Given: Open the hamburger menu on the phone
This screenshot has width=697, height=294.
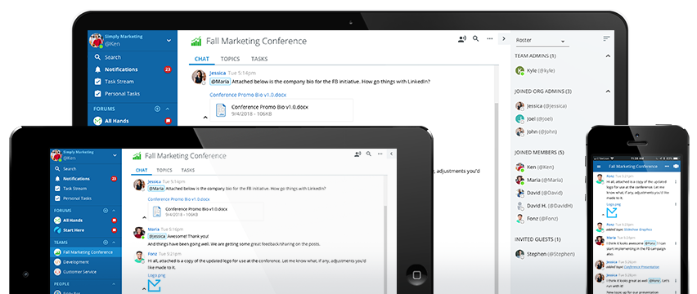Looking at the screenshot, I should [599, 167].
